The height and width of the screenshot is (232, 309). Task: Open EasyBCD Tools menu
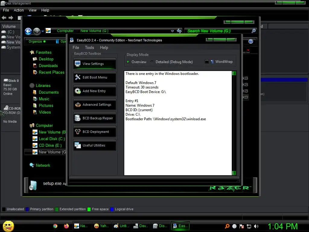[x=89, y=47]
